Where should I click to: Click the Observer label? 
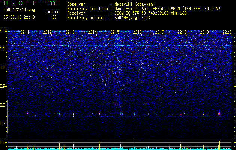76,4
